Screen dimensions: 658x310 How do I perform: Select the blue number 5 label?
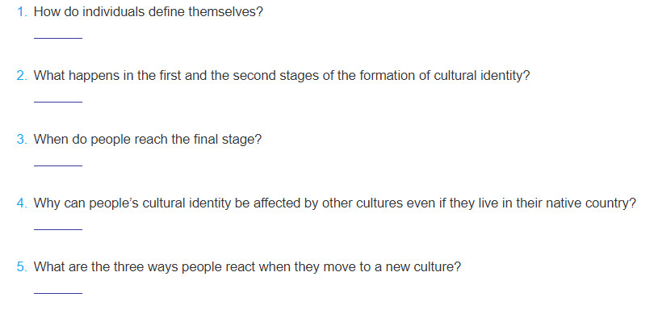[x=22, y=266]
